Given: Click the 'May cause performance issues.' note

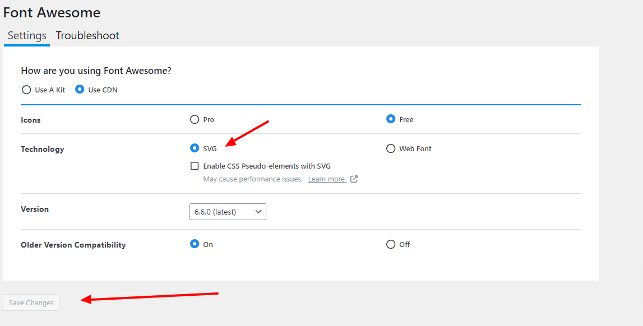Looking at the screenshot, I should [x=253, y=179].
